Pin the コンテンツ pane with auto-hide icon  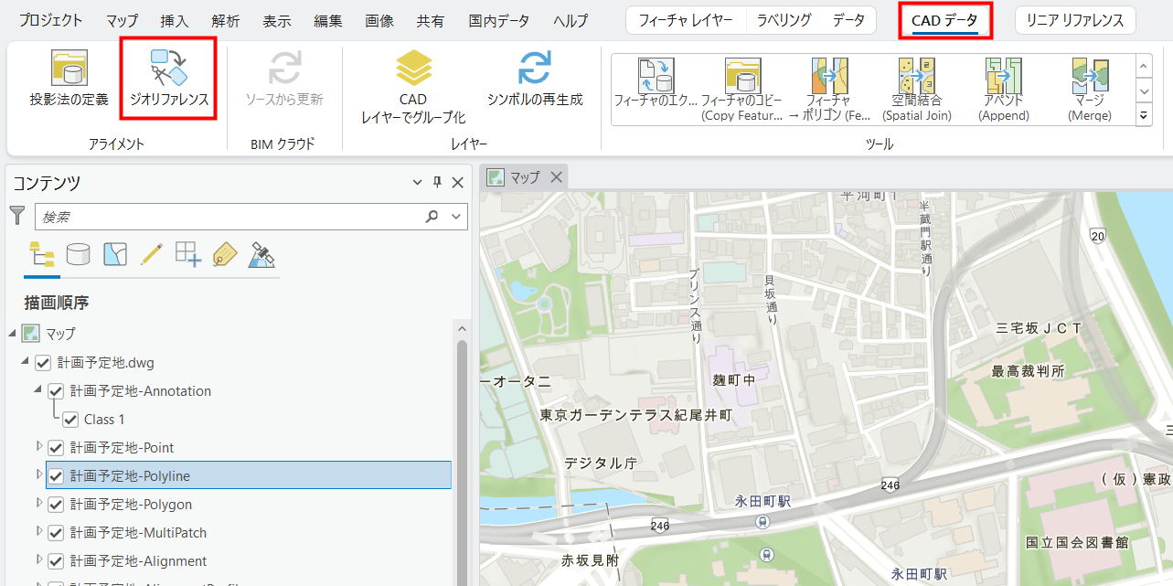click(437, 183)
